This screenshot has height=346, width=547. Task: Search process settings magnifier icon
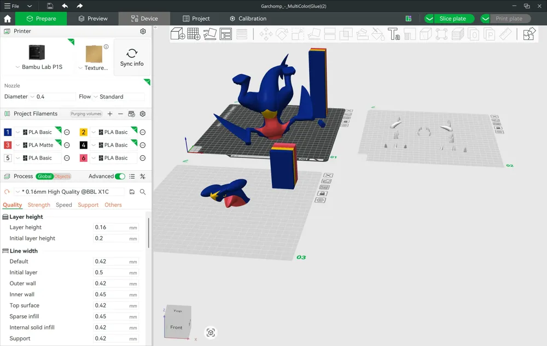pos(143,192)
